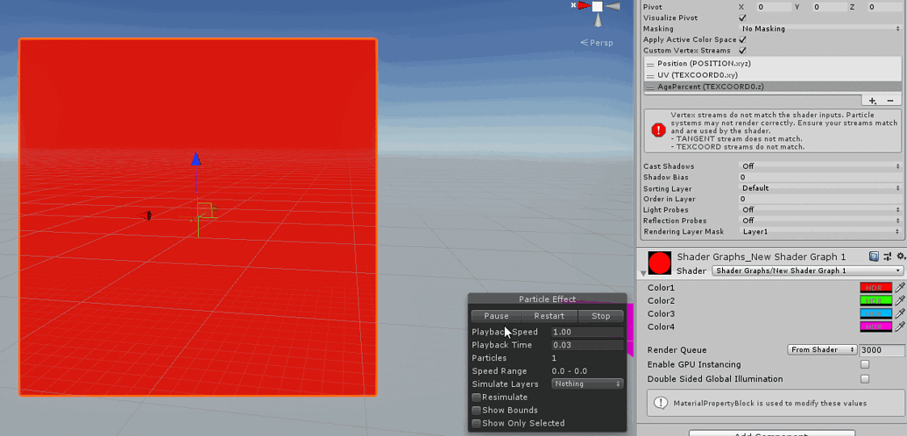907x436 pixels.
Task: Open the Color2 HDR green swatch
Action: [875, 300]
